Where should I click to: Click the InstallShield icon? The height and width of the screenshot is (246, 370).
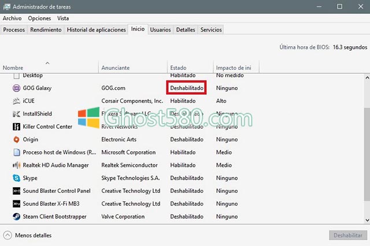tap(16, 114)
